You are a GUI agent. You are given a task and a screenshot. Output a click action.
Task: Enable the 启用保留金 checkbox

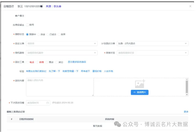pos(27,25)
